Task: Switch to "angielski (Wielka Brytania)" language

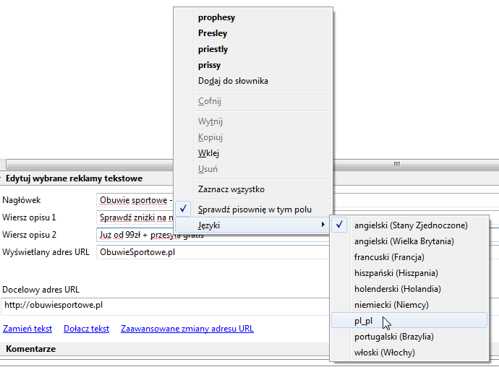Action: point(404,241)
